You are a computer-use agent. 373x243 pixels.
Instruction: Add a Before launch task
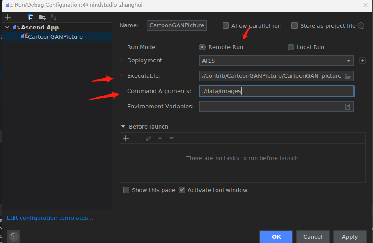(x=126, y=138)
